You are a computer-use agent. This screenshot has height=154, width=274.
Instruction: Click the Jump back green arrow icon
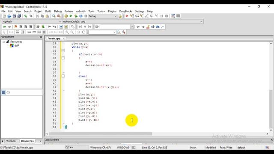pyautogui.click(x=4, y=27)
